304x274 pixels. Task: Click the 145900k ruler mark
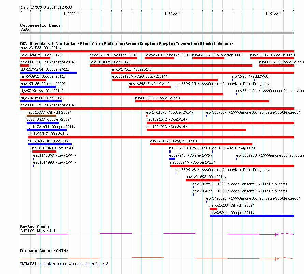point(70,14)
